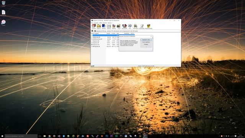Click the Autoestraente (SFX) toolbar icon

coord(149,26)
